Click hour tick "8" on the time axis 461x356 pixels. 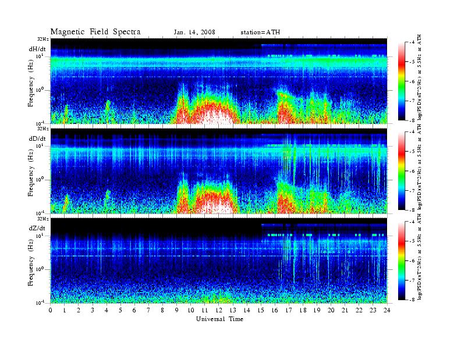[162, 310]
